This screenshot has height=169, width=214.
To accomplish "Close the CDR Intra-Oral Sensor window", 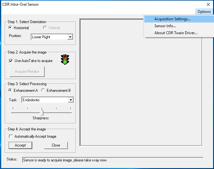I will 208,4.
